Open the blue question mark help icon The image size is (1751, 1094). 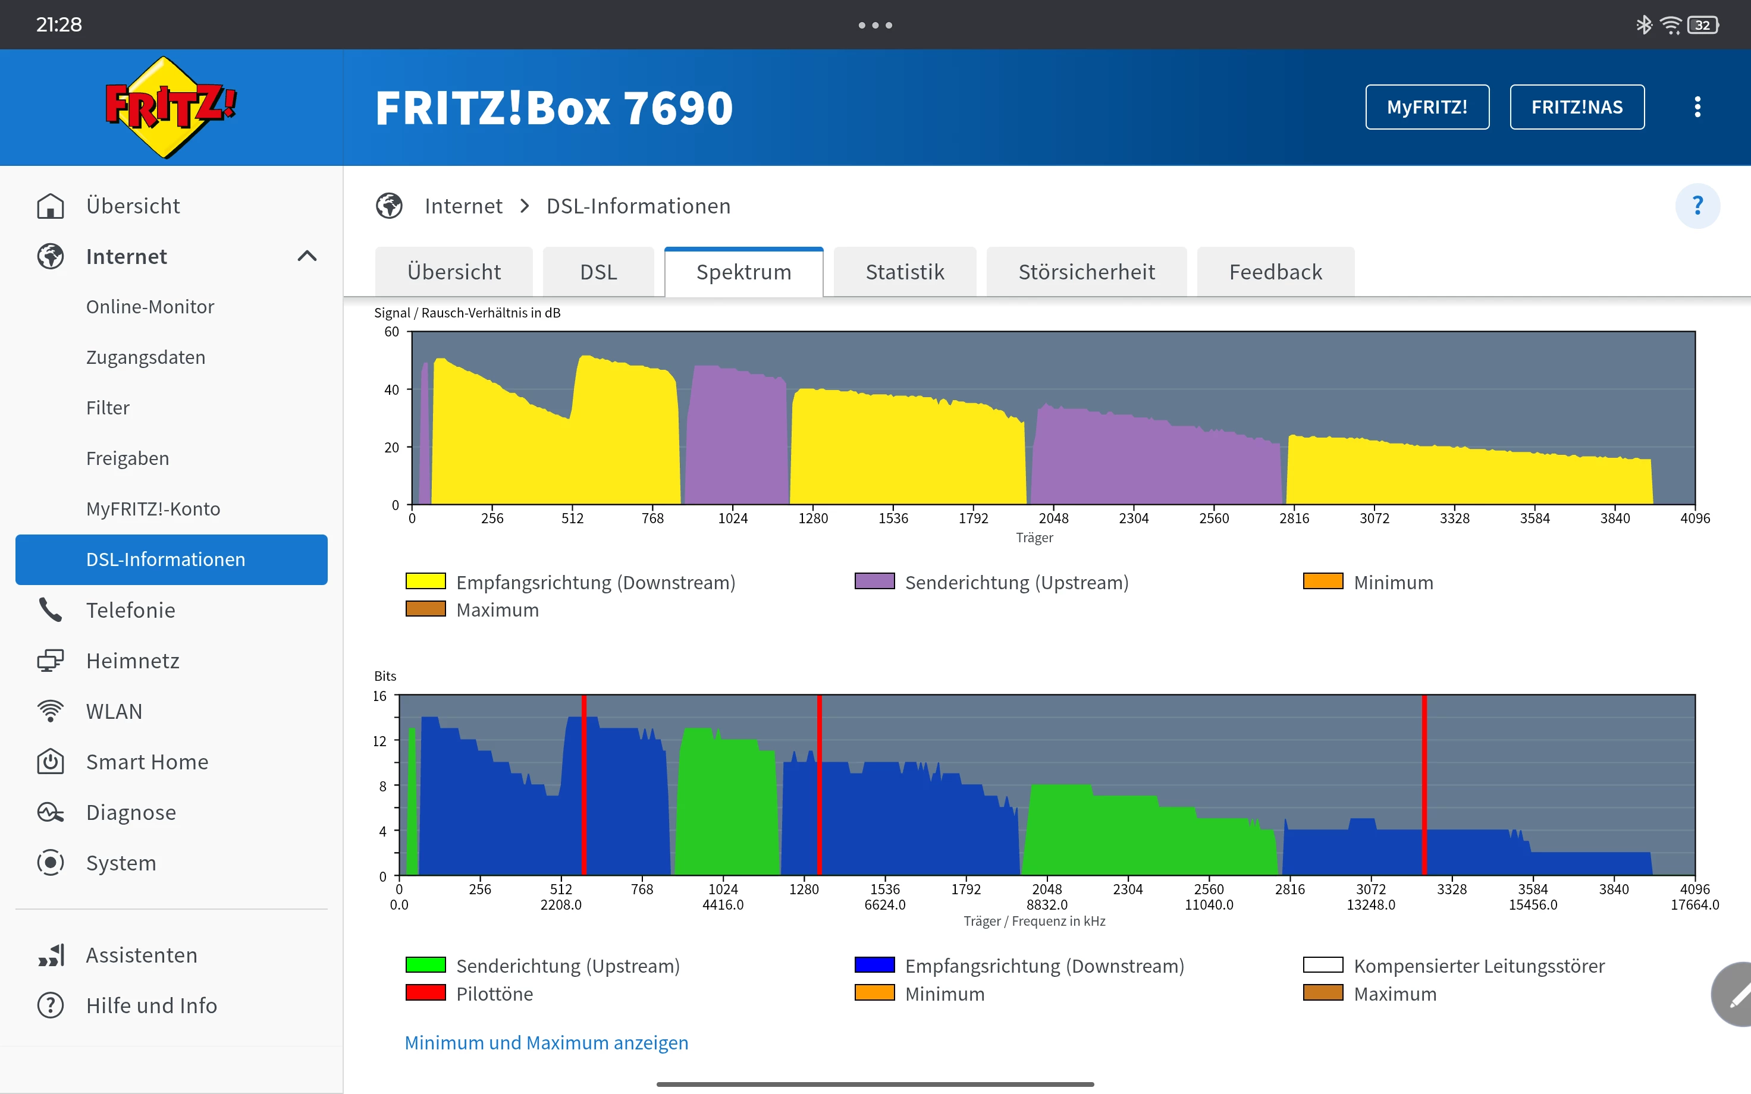point(1697,206)
